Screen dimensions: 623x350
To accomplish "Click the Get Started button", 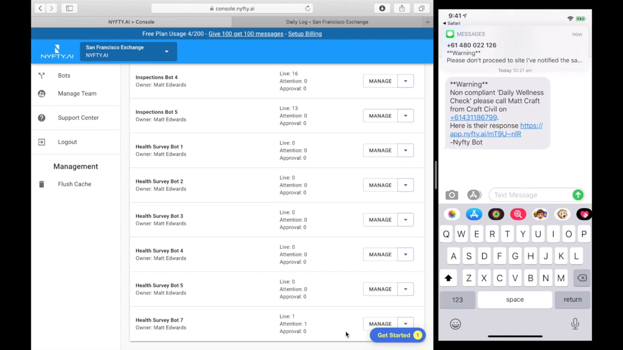I will (398, 335).
